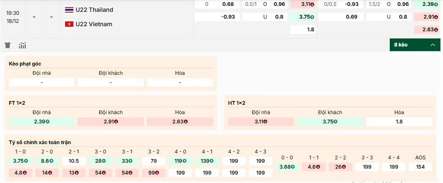Choose correct score 1-0 at 3.75
Image resolution: width=443 pixels, height=183 pixels.
[20, 161]
